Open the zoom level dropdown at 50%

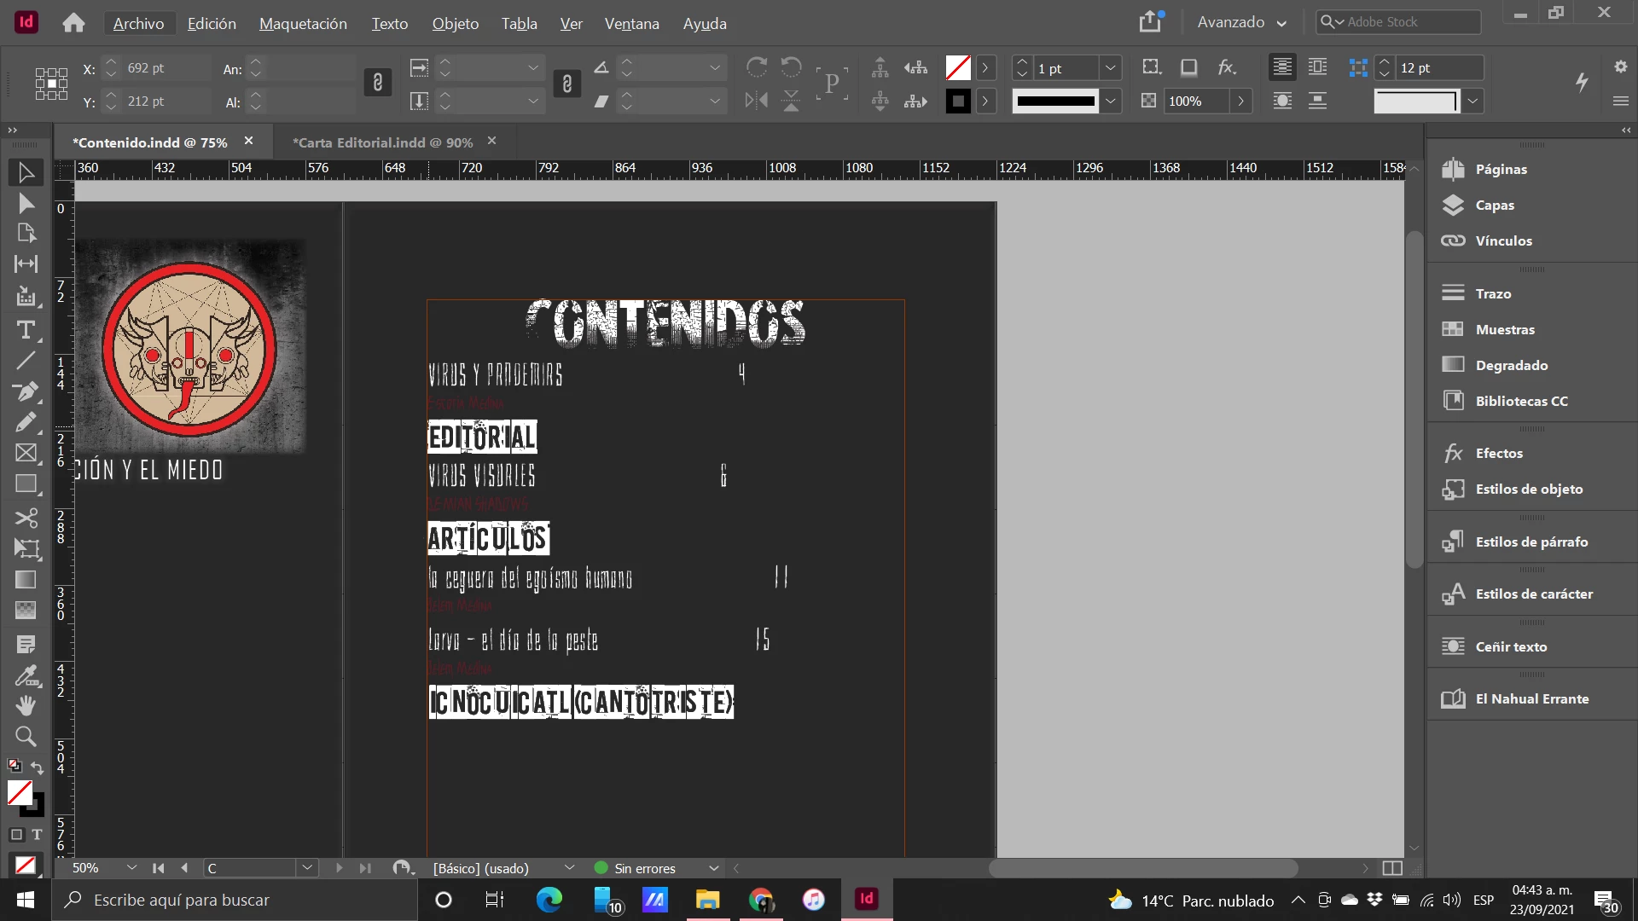click(131, 868)
